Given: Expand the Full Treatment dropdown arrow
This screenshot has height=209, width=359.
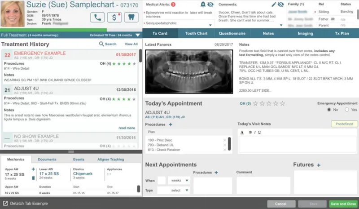Looking at the screenshot, I should click(138, 35).
